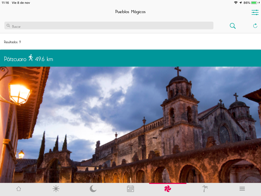
Task: Open the sun daytime activities tab
Action: [x=56, y=189]
